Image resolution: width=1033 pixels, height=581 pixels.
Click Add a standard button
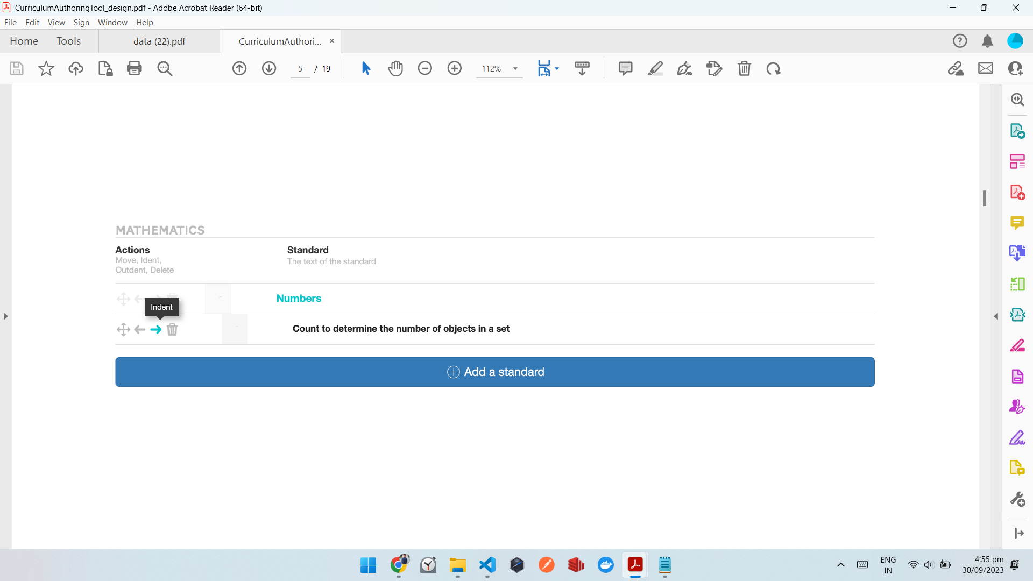(x=494, y=372)
